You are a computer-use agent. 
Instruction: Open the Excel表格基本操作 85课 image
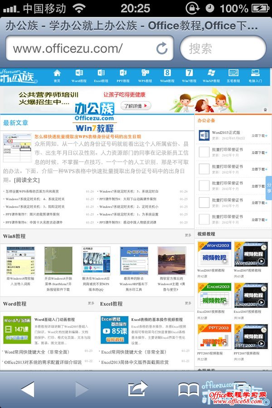[x=115, y=330]
